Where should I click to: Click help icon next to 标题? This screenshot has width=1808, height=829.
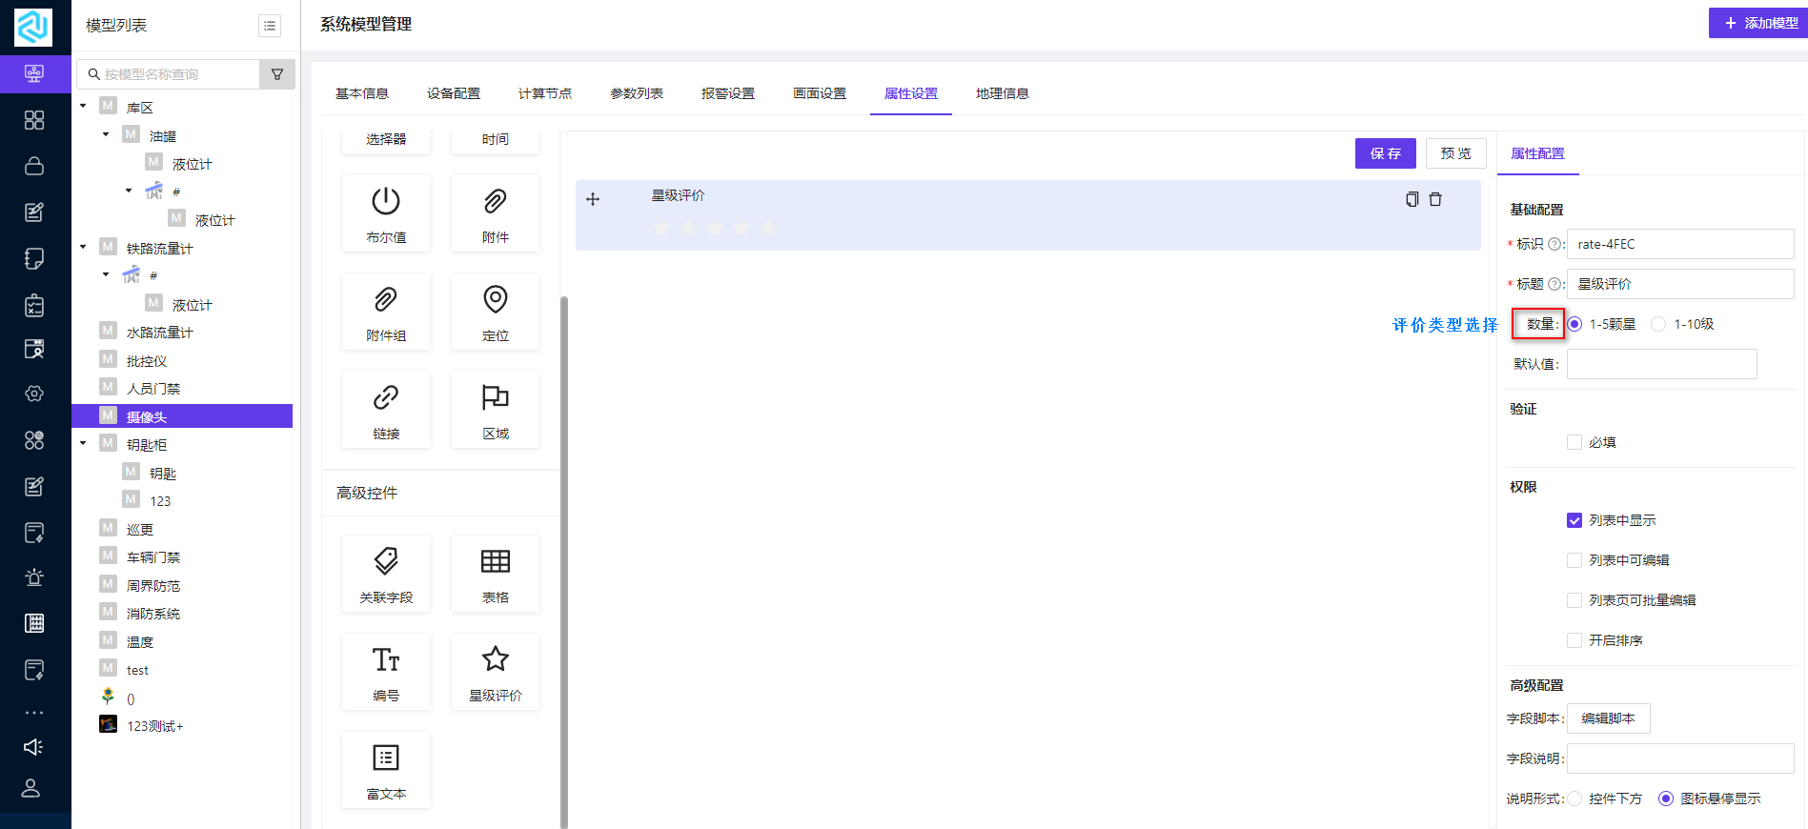click(x=1554, y=284)
